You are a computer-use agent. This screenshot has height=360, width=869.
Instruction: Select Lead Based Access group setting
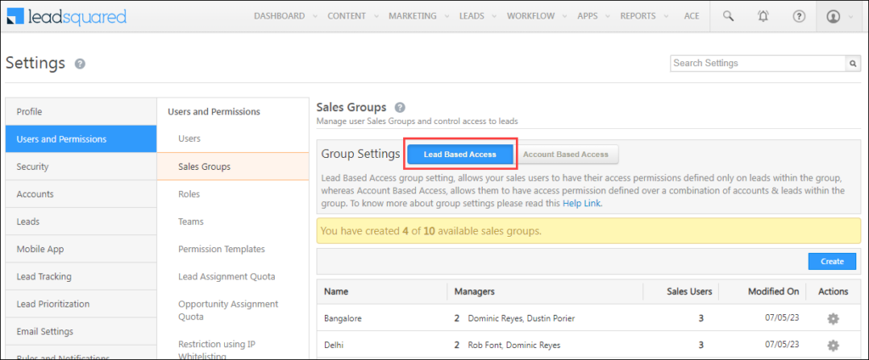tap(460, 155)
